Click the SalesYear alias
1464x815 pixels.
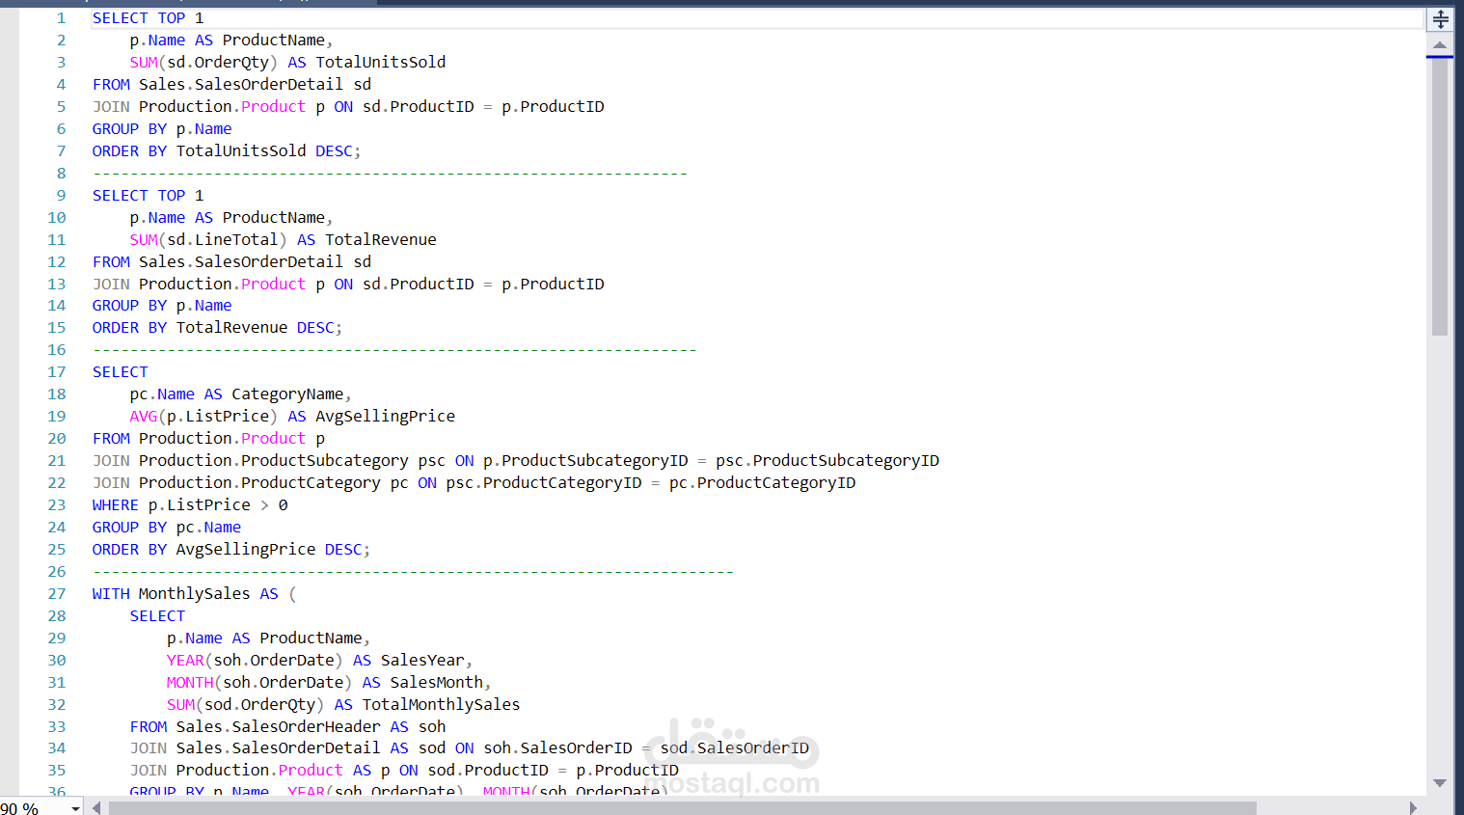click(x=422, y=661)
